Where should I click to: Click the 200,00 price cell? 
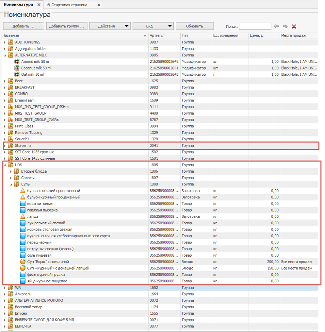pyautogui.click(x=264, y=262)
